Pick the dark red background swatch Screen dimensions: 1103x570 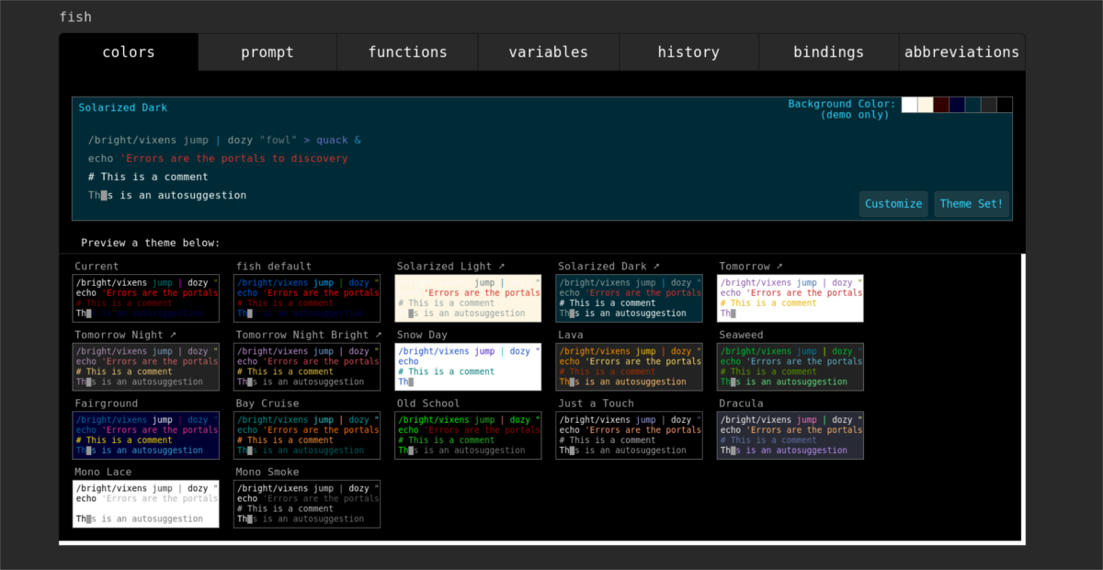point(941,105)
